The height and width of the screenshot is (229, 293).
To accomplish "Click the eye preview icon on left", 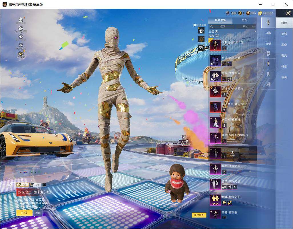I will coord(21,37).
